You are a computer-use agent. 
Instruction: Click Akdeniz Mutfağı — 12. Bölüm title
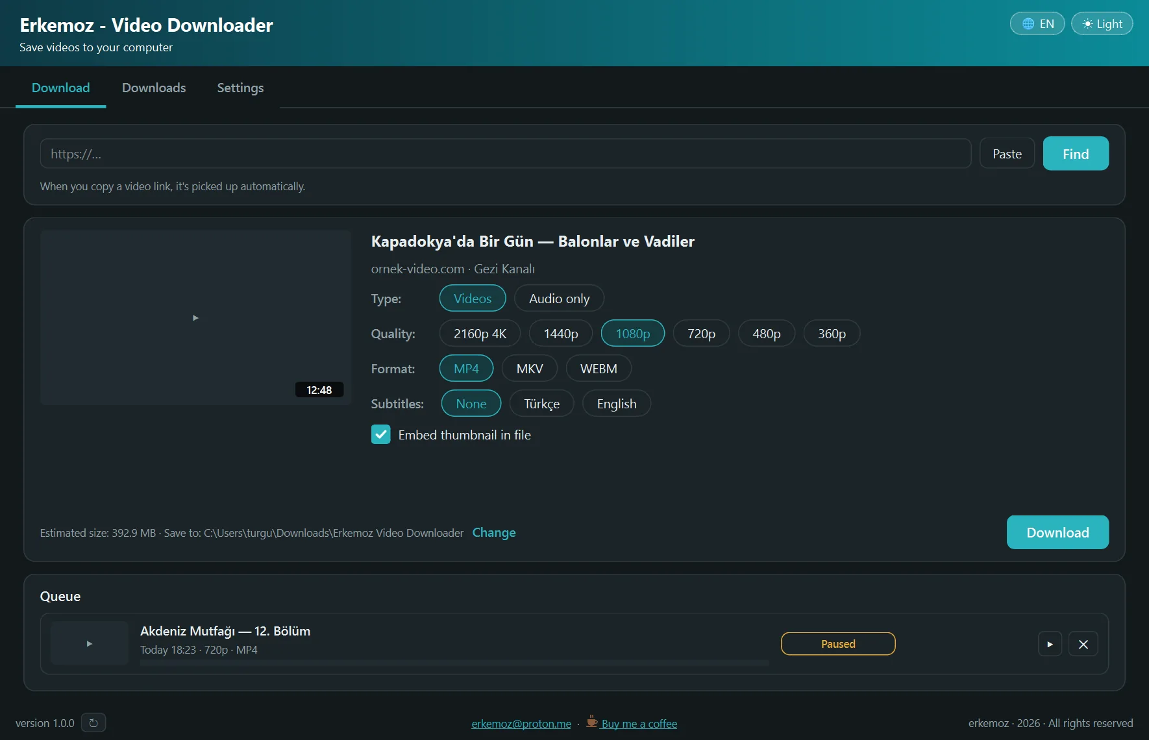click(x=225, y=631)
